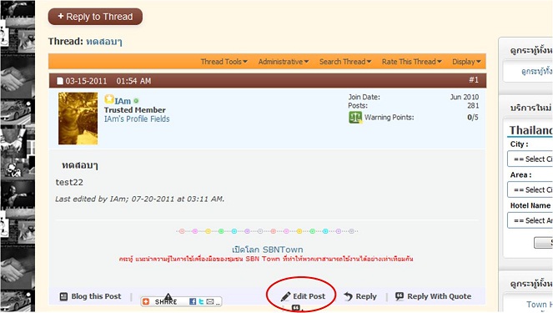This screenshot has width=553, height=313.
Task: Open the IAm username profile link
Action: tap(123, 101)
